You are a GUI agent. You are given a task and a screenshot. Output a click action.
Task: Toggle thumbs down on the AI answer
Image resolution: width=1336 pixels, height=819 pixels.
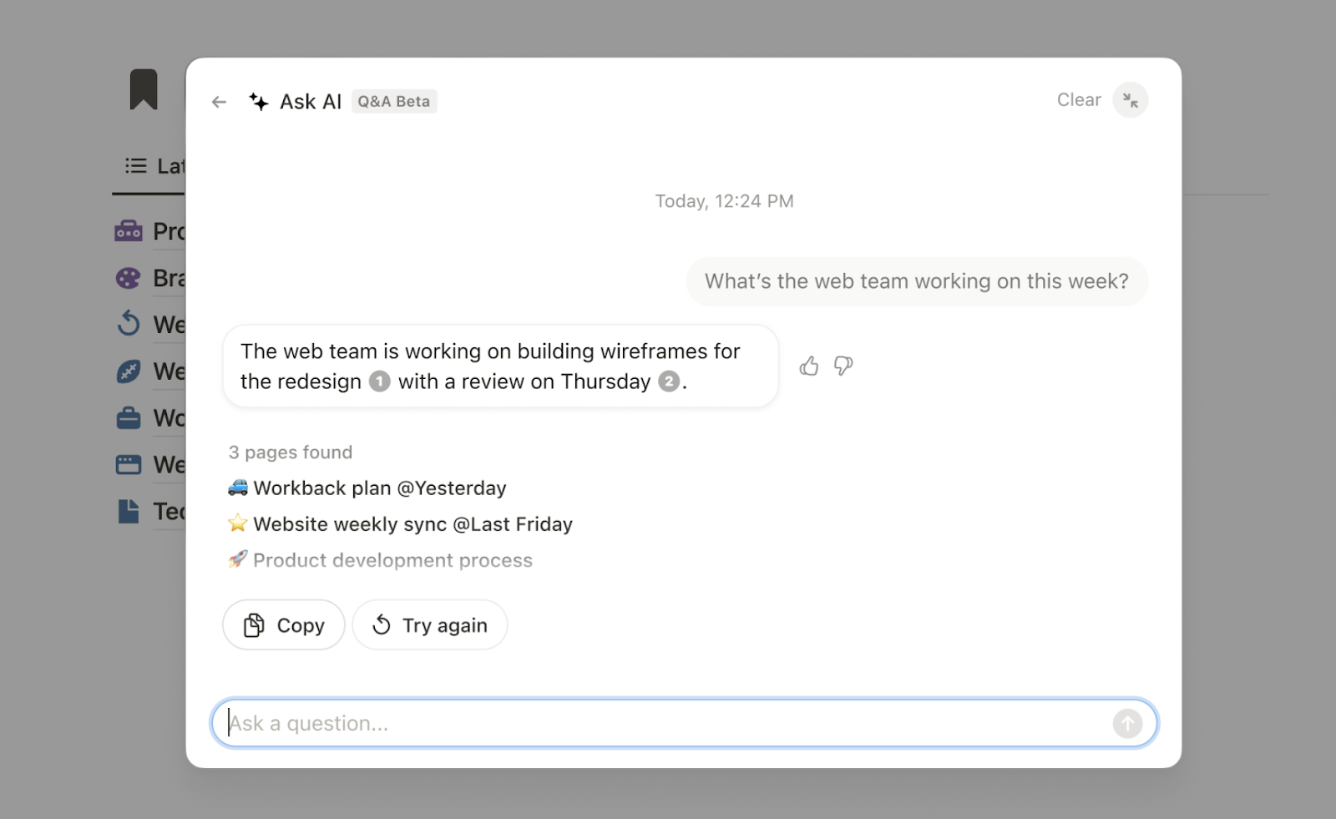point(843,366)
